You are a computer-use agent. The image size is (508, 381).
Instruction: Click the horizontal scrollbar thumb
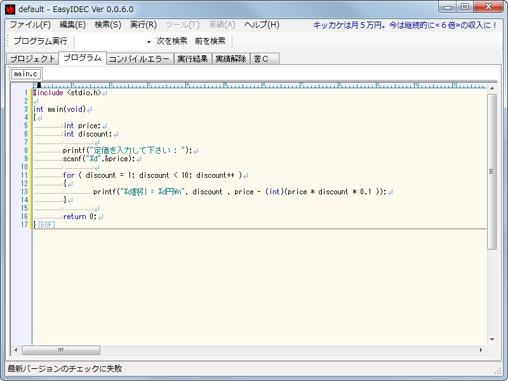pyautogui.click(x=60, y=350)
